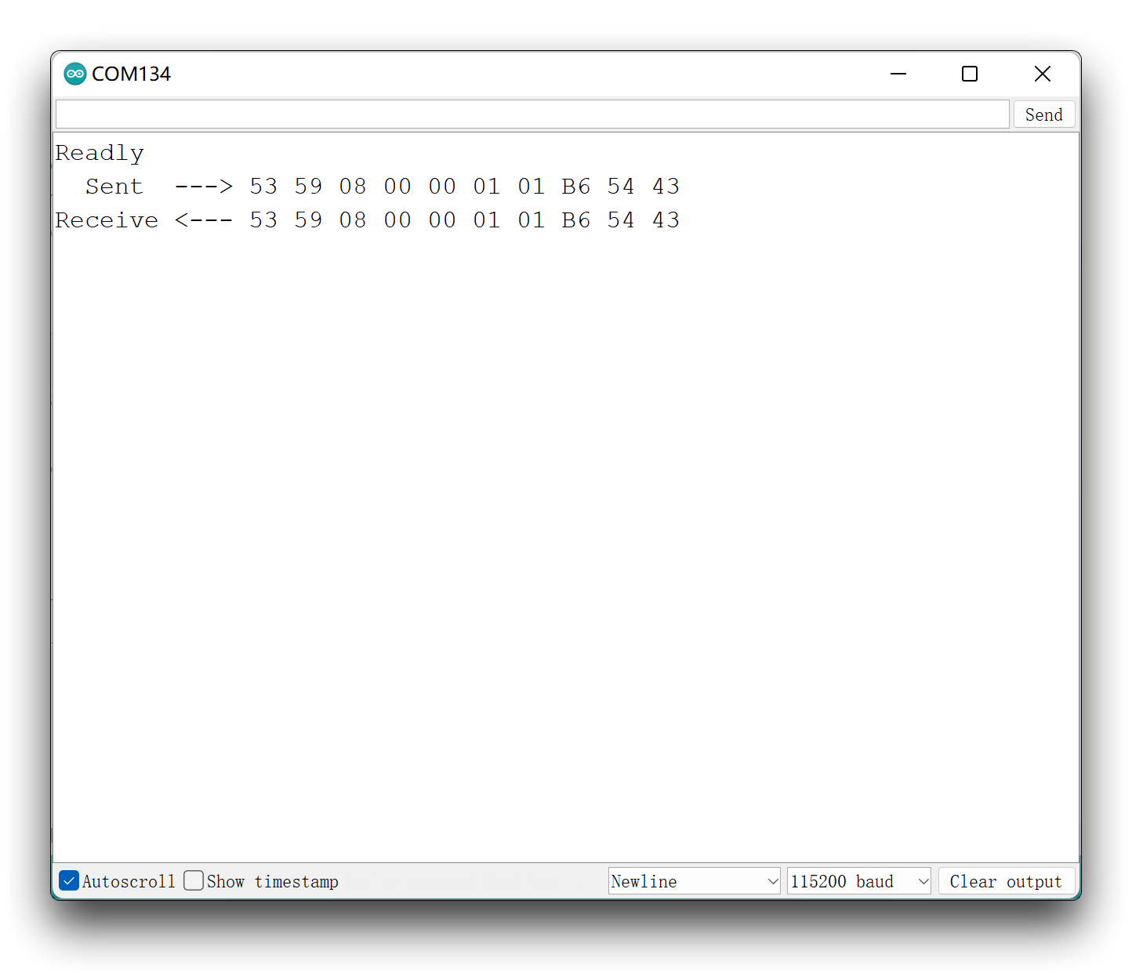Click byte 'B6' in the Receive line
The width and height of the screenshot is (1132, 976).
click(576, 220)
